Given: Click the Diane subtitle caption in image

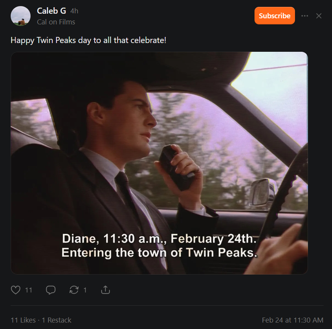Looking at the screenshot, I should (x=159, y=245).
